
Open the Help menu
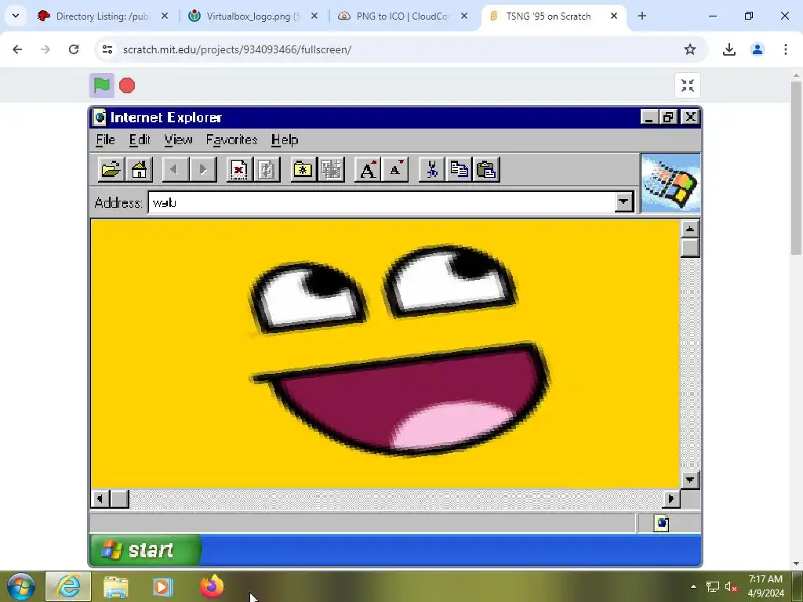pyautogui.click(x=285, y=140)
